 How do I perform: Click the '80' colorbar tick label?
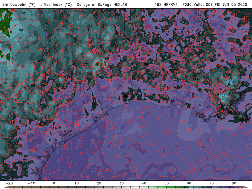pos(234,183)
